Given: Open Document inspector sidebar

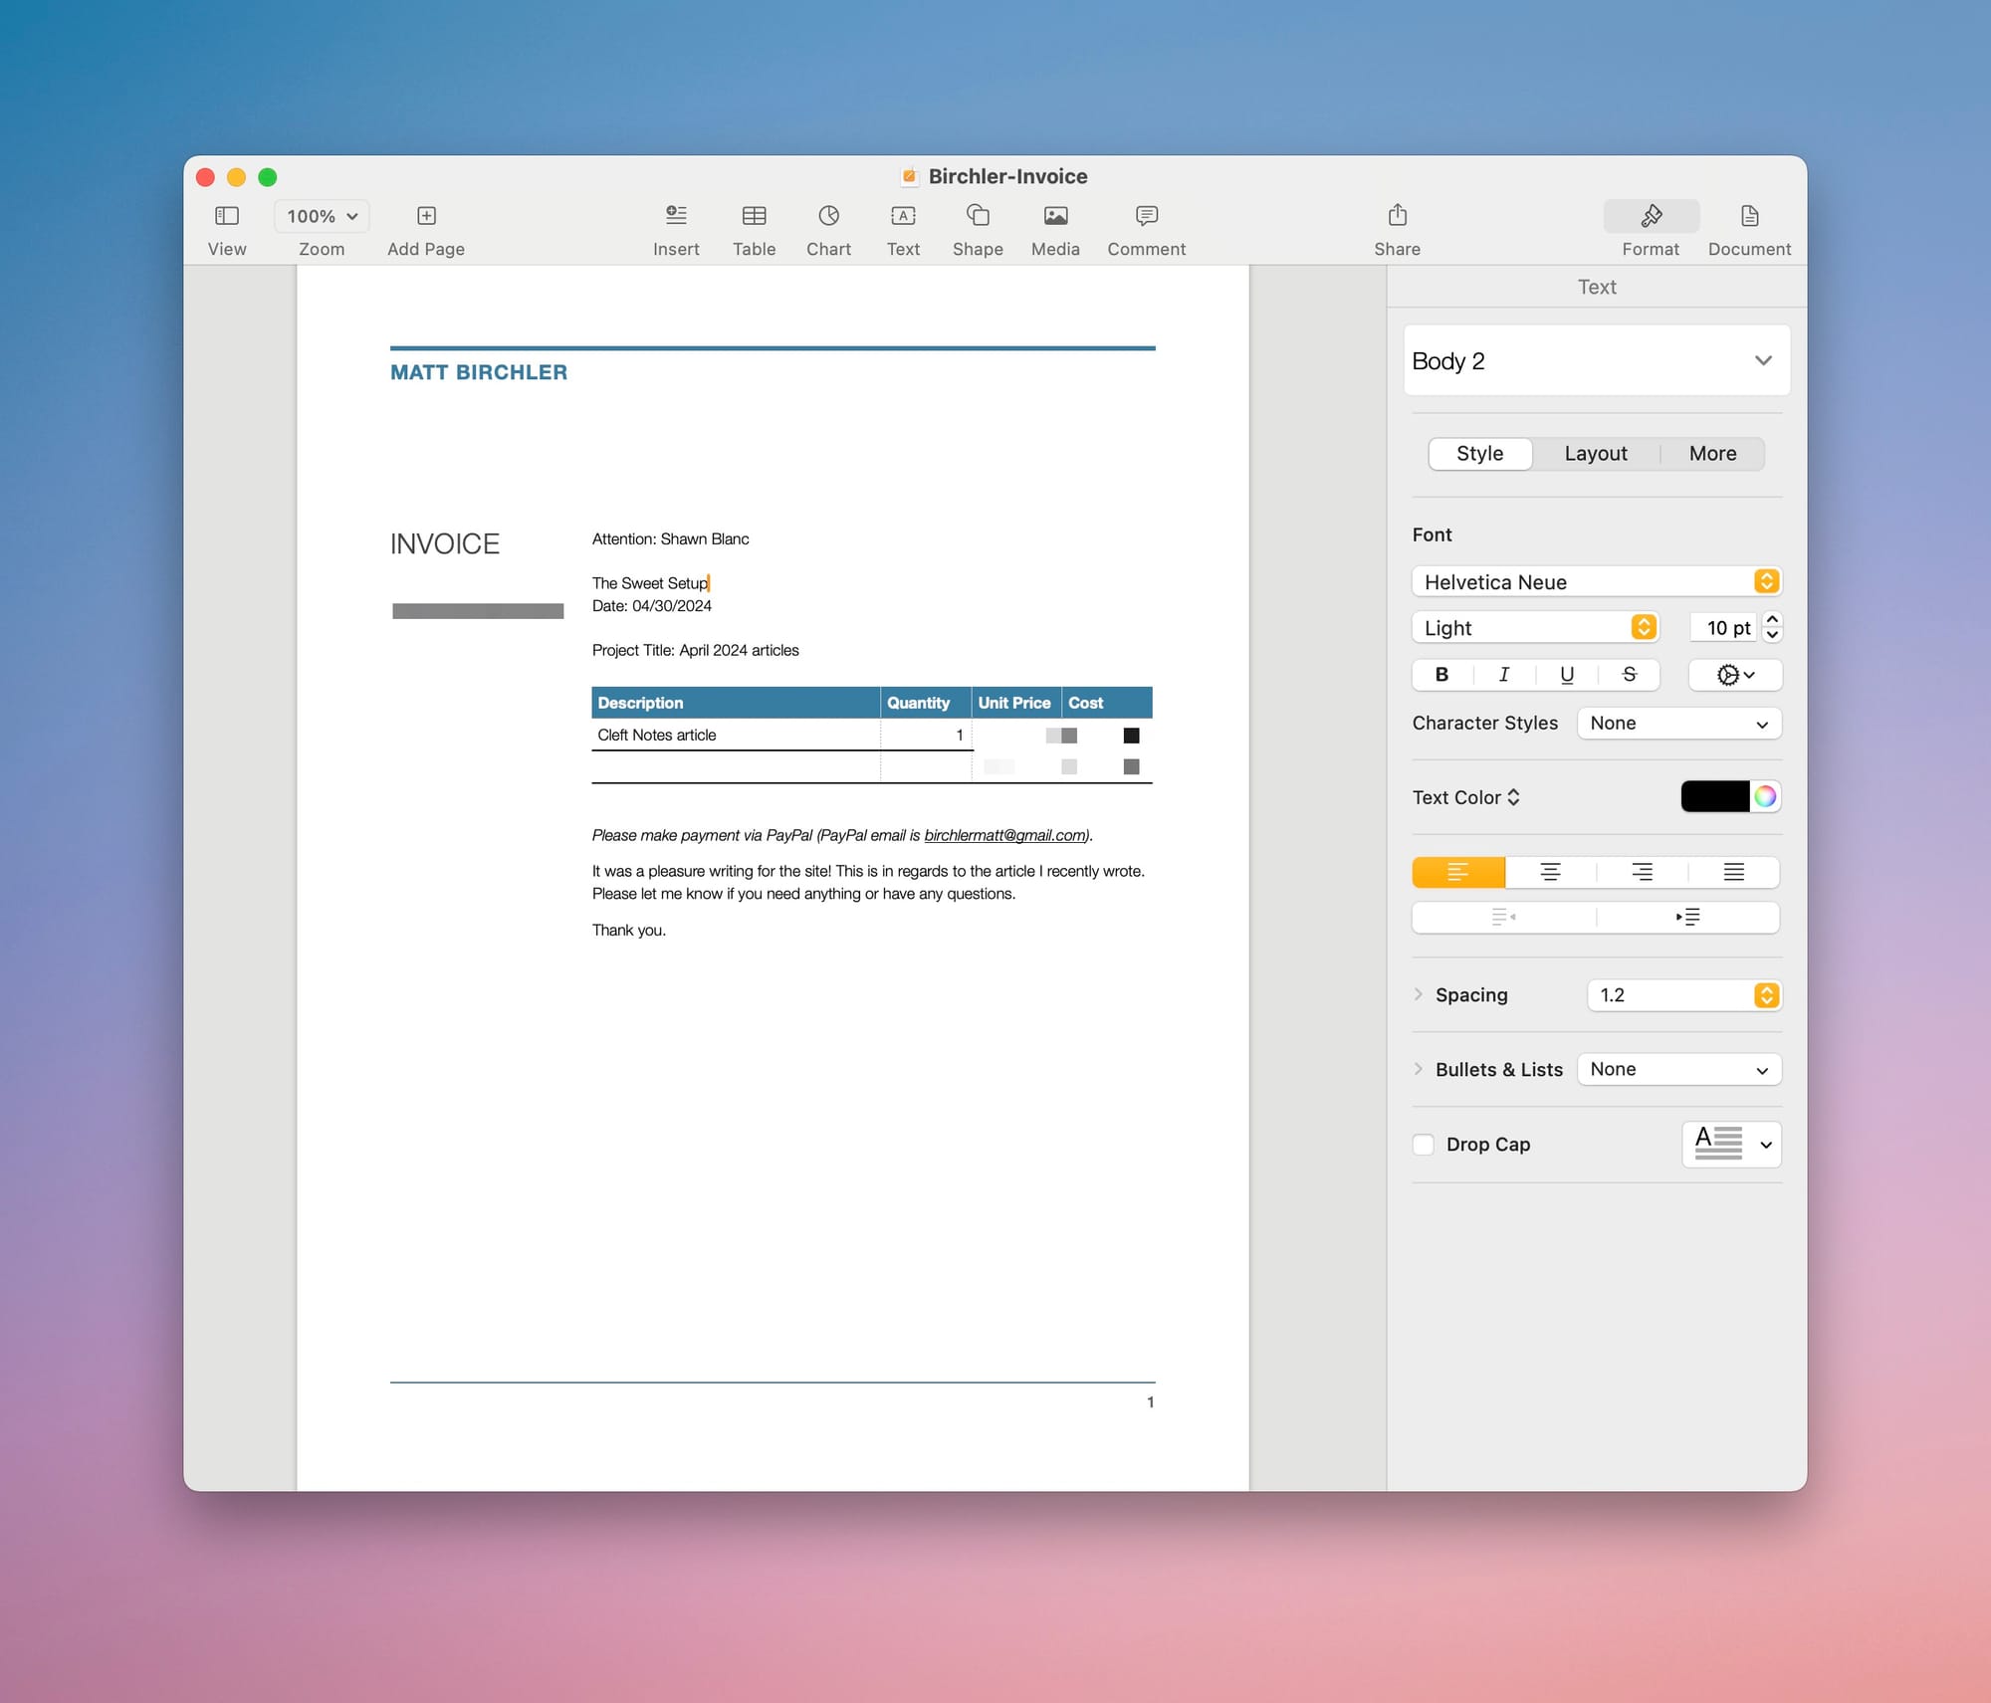Looking at the screenshot, I should click(x=1749, y=216).
